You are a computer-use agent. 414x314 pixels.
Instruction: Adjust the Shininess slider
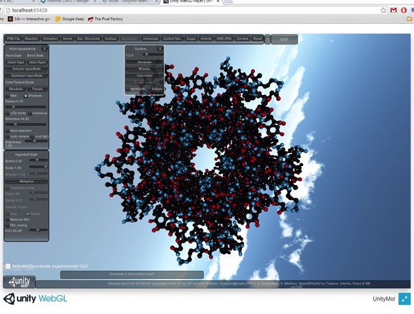tap(26, 125)
